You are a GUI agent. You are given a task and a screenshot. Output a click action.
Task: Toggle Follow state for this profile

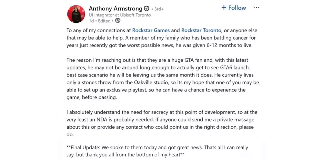pos(233,8)
